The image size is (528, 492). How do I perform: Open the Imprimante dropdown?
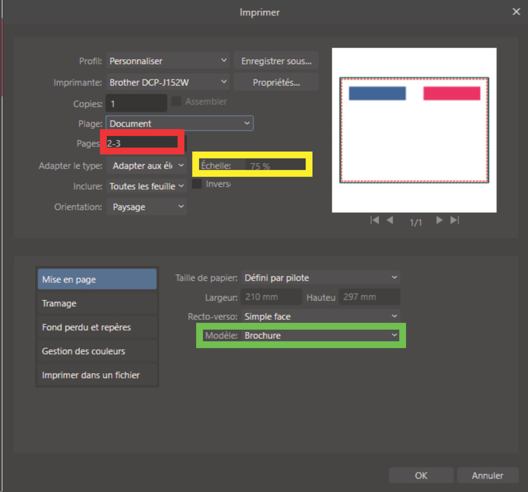168,82
